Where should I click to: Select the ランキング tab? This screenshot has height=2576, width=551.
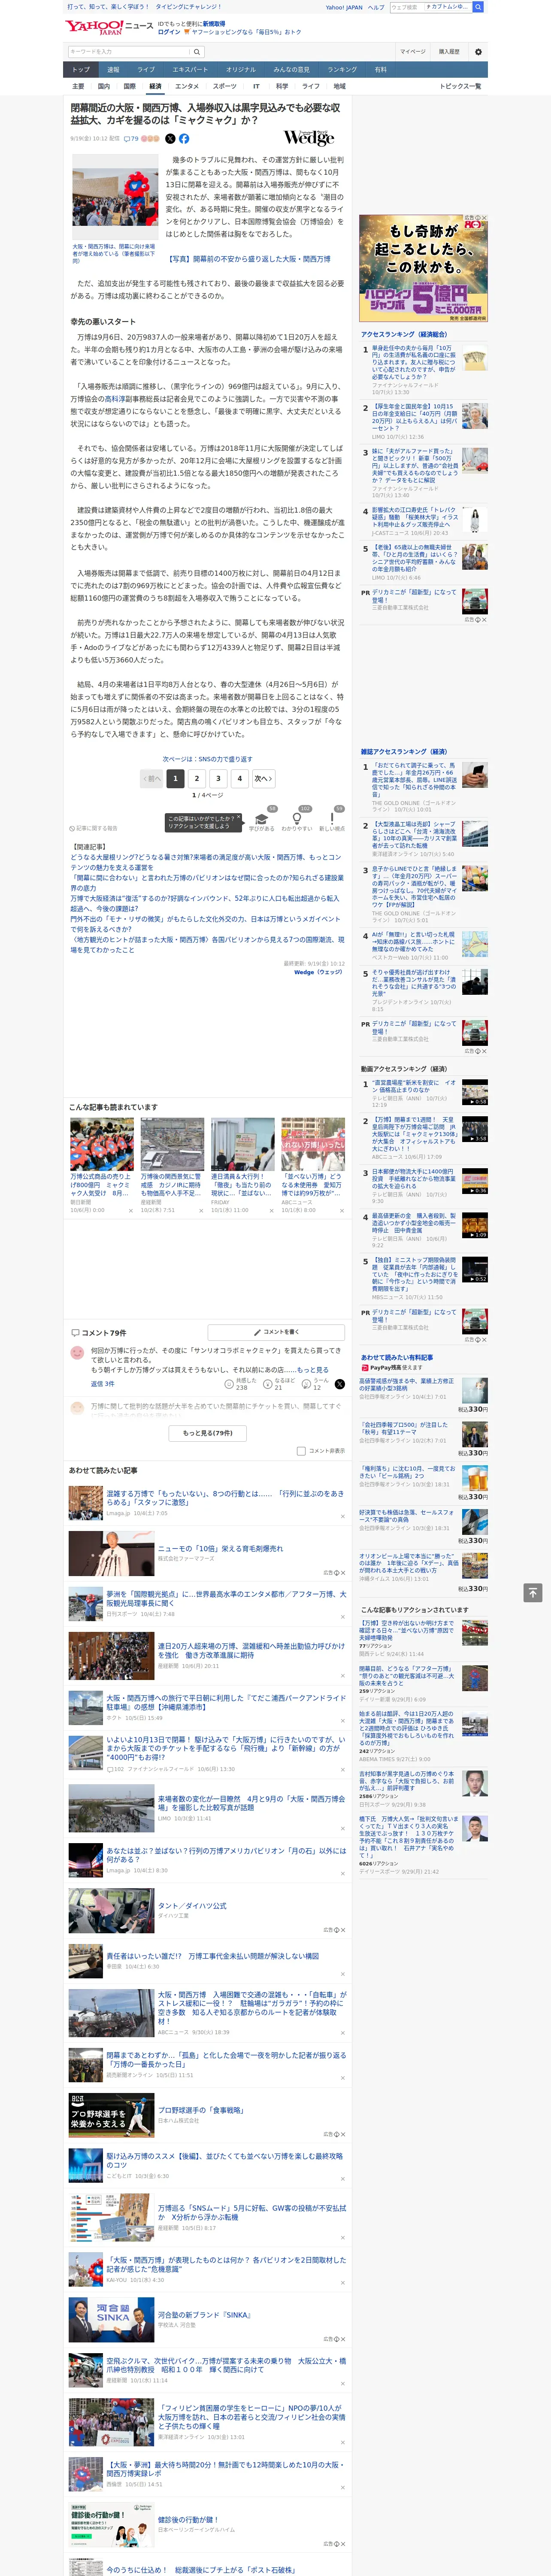[342, 70]
